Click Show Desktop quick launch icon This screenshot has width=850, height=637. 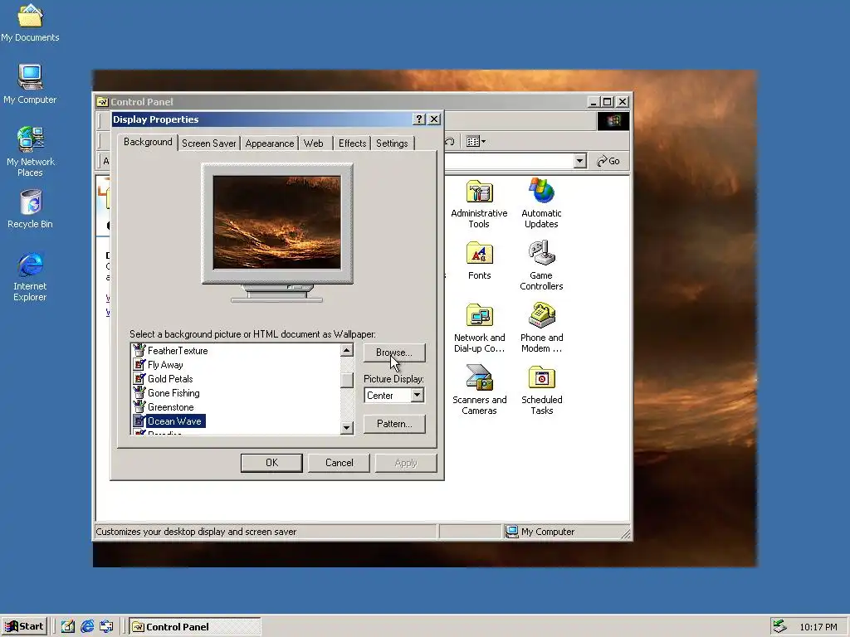(x=68, y=627)
